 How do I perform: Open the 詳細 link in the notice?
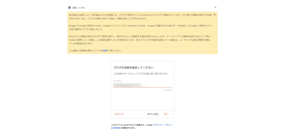(x=104, y=51)
